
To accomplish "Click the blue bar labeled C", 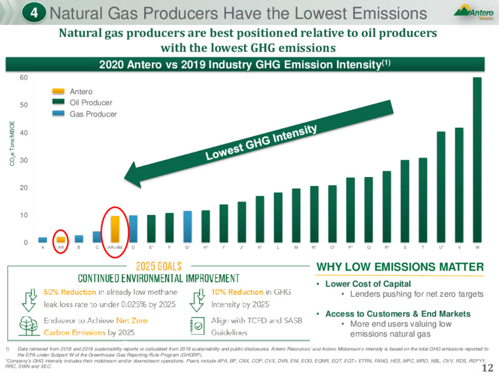I will pyautogui.click(x=97, y=237).
